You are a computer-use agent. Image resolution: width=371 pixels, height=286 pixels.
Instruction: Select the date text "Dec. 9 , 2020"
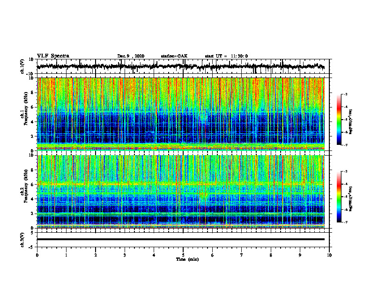pyautogui.click(x=131, y=56)
